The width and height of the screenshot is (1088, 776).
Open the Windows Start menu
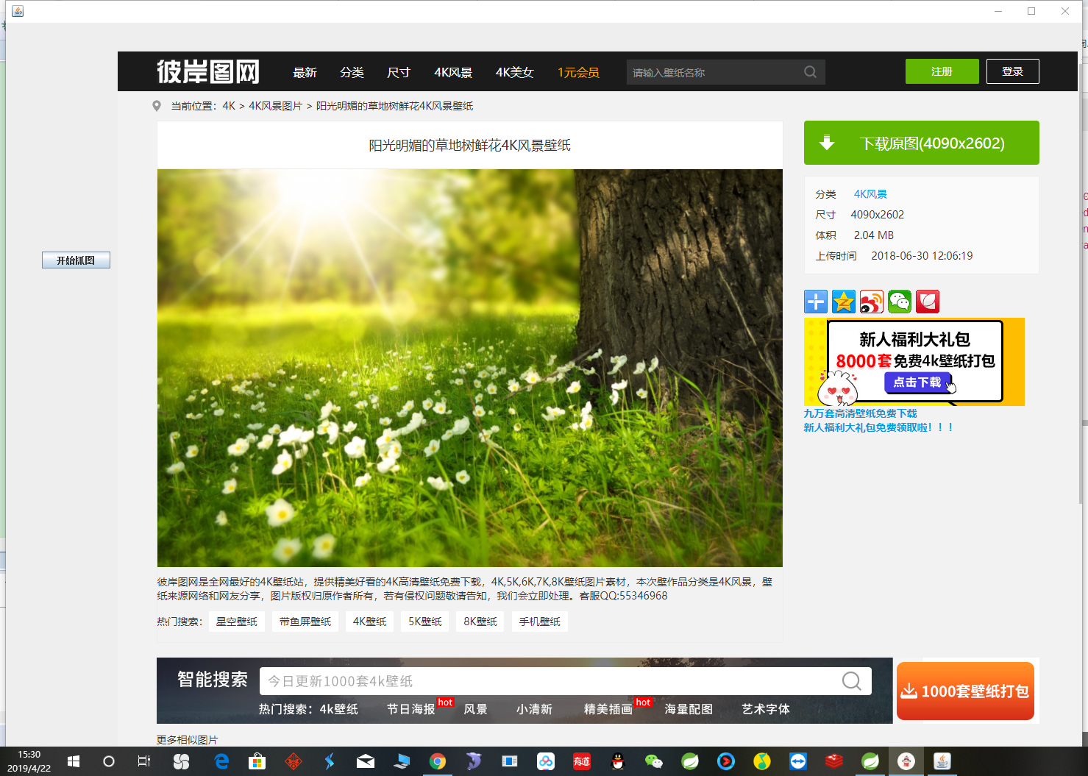(73, 761)
